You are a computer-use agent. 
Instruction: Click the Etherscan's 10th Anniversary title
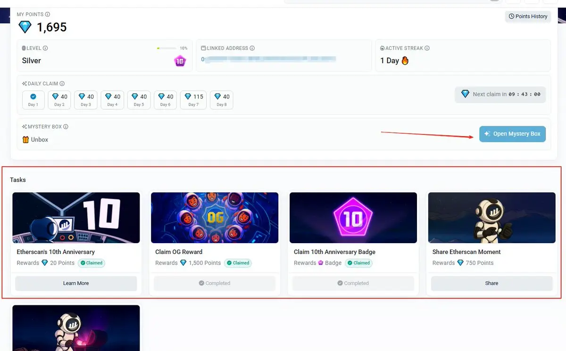(56, 252)
